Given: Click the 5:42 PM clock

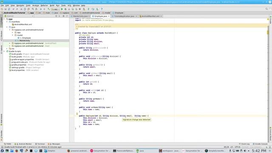Looking at the screenshot, I should point(259,151).
